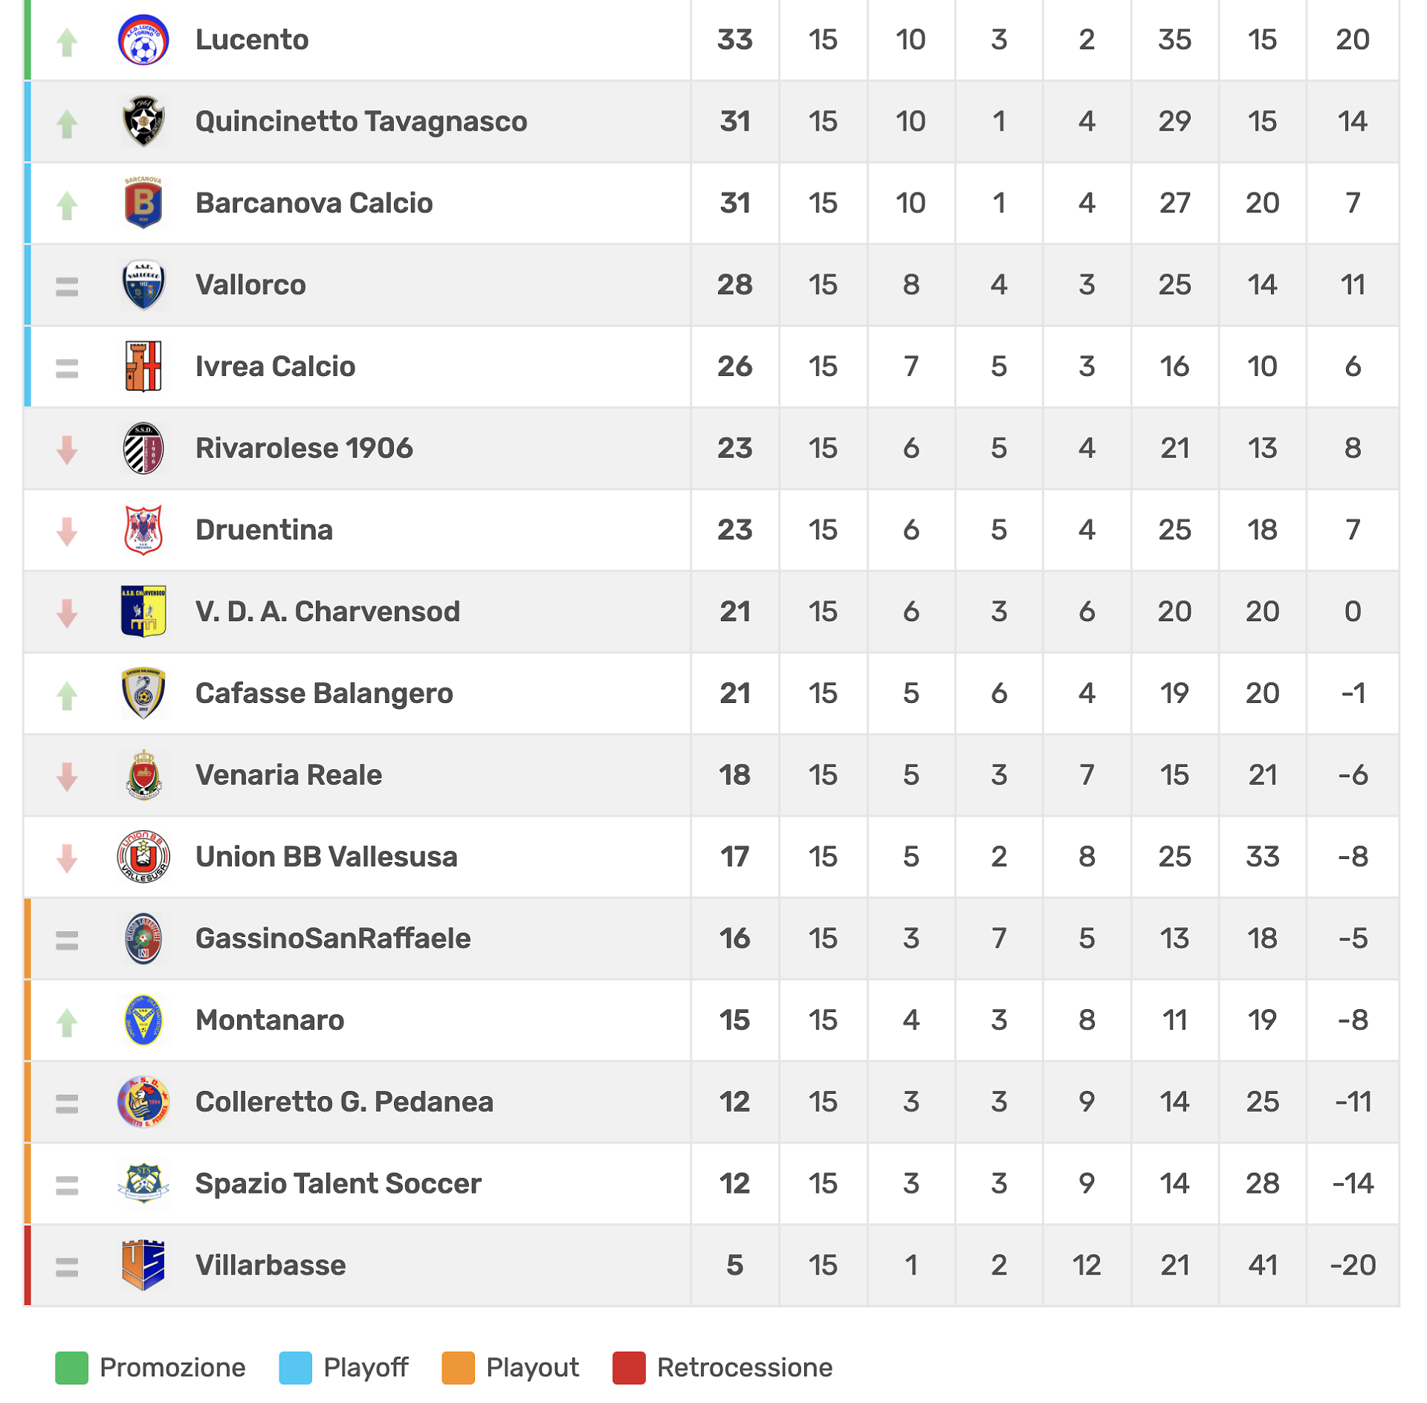Select the Rivarolese 1906 striped logo

[x=143, y=448]
